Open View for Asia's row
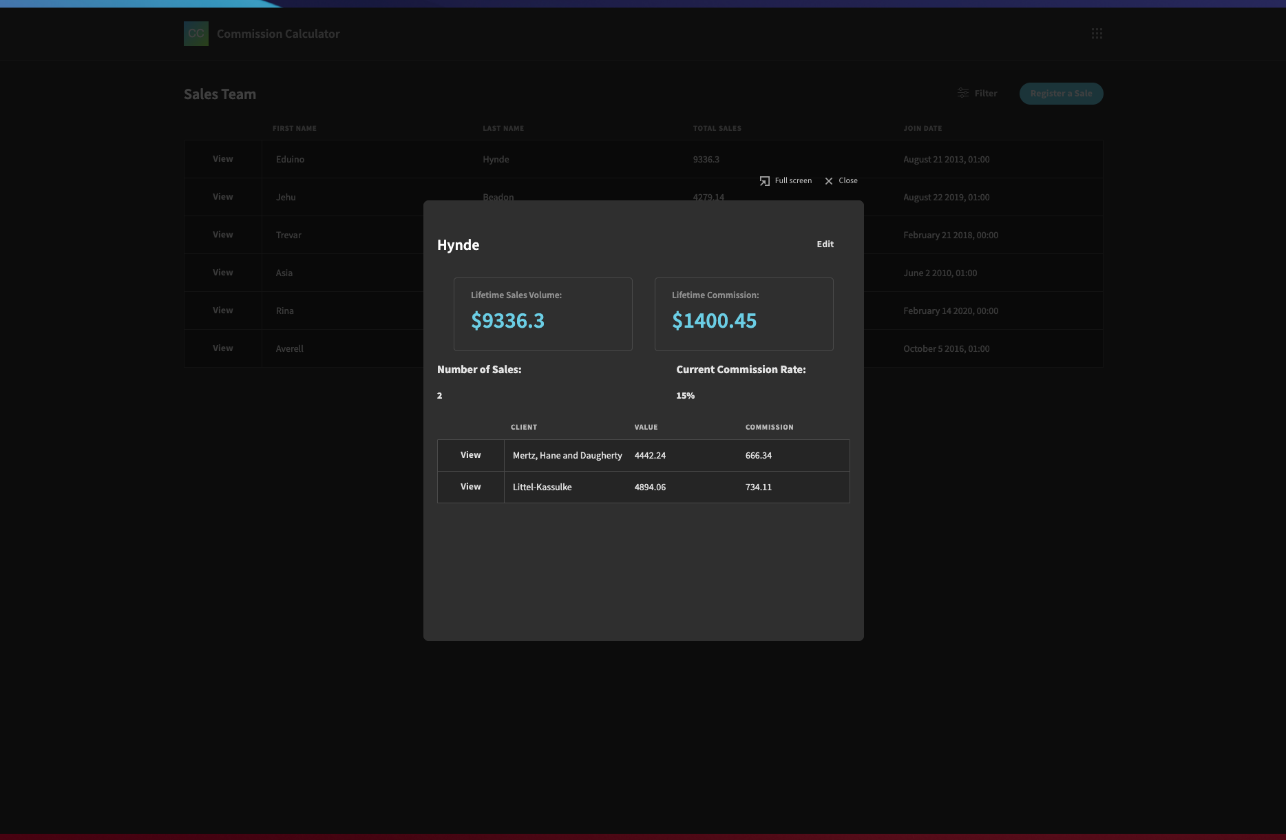 (x=222, y=273)
